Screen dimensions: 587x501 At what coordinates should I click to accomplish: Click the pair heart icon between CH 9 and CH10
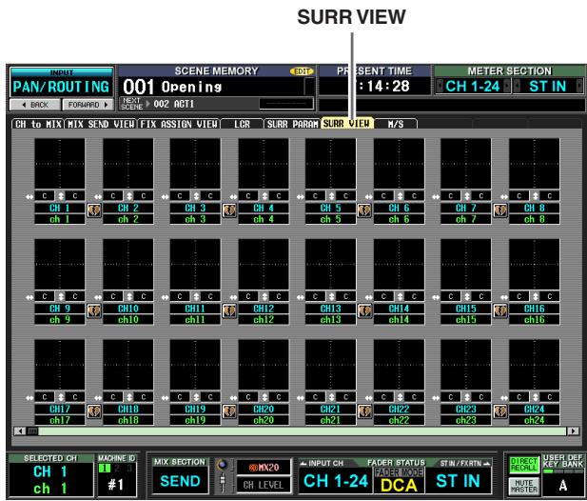click(x=94, y=311)
